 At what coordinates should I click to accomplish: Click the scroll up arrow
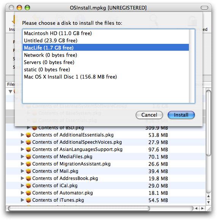pyautogui.click(x=209, y=196)
